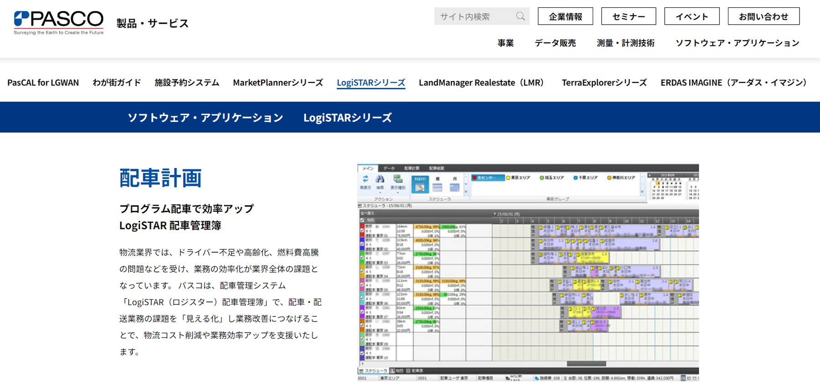The image size is (820, 388).
Task: Open the LogiSTAR scheduler screenshot image
Action: [x=528, y=272]
